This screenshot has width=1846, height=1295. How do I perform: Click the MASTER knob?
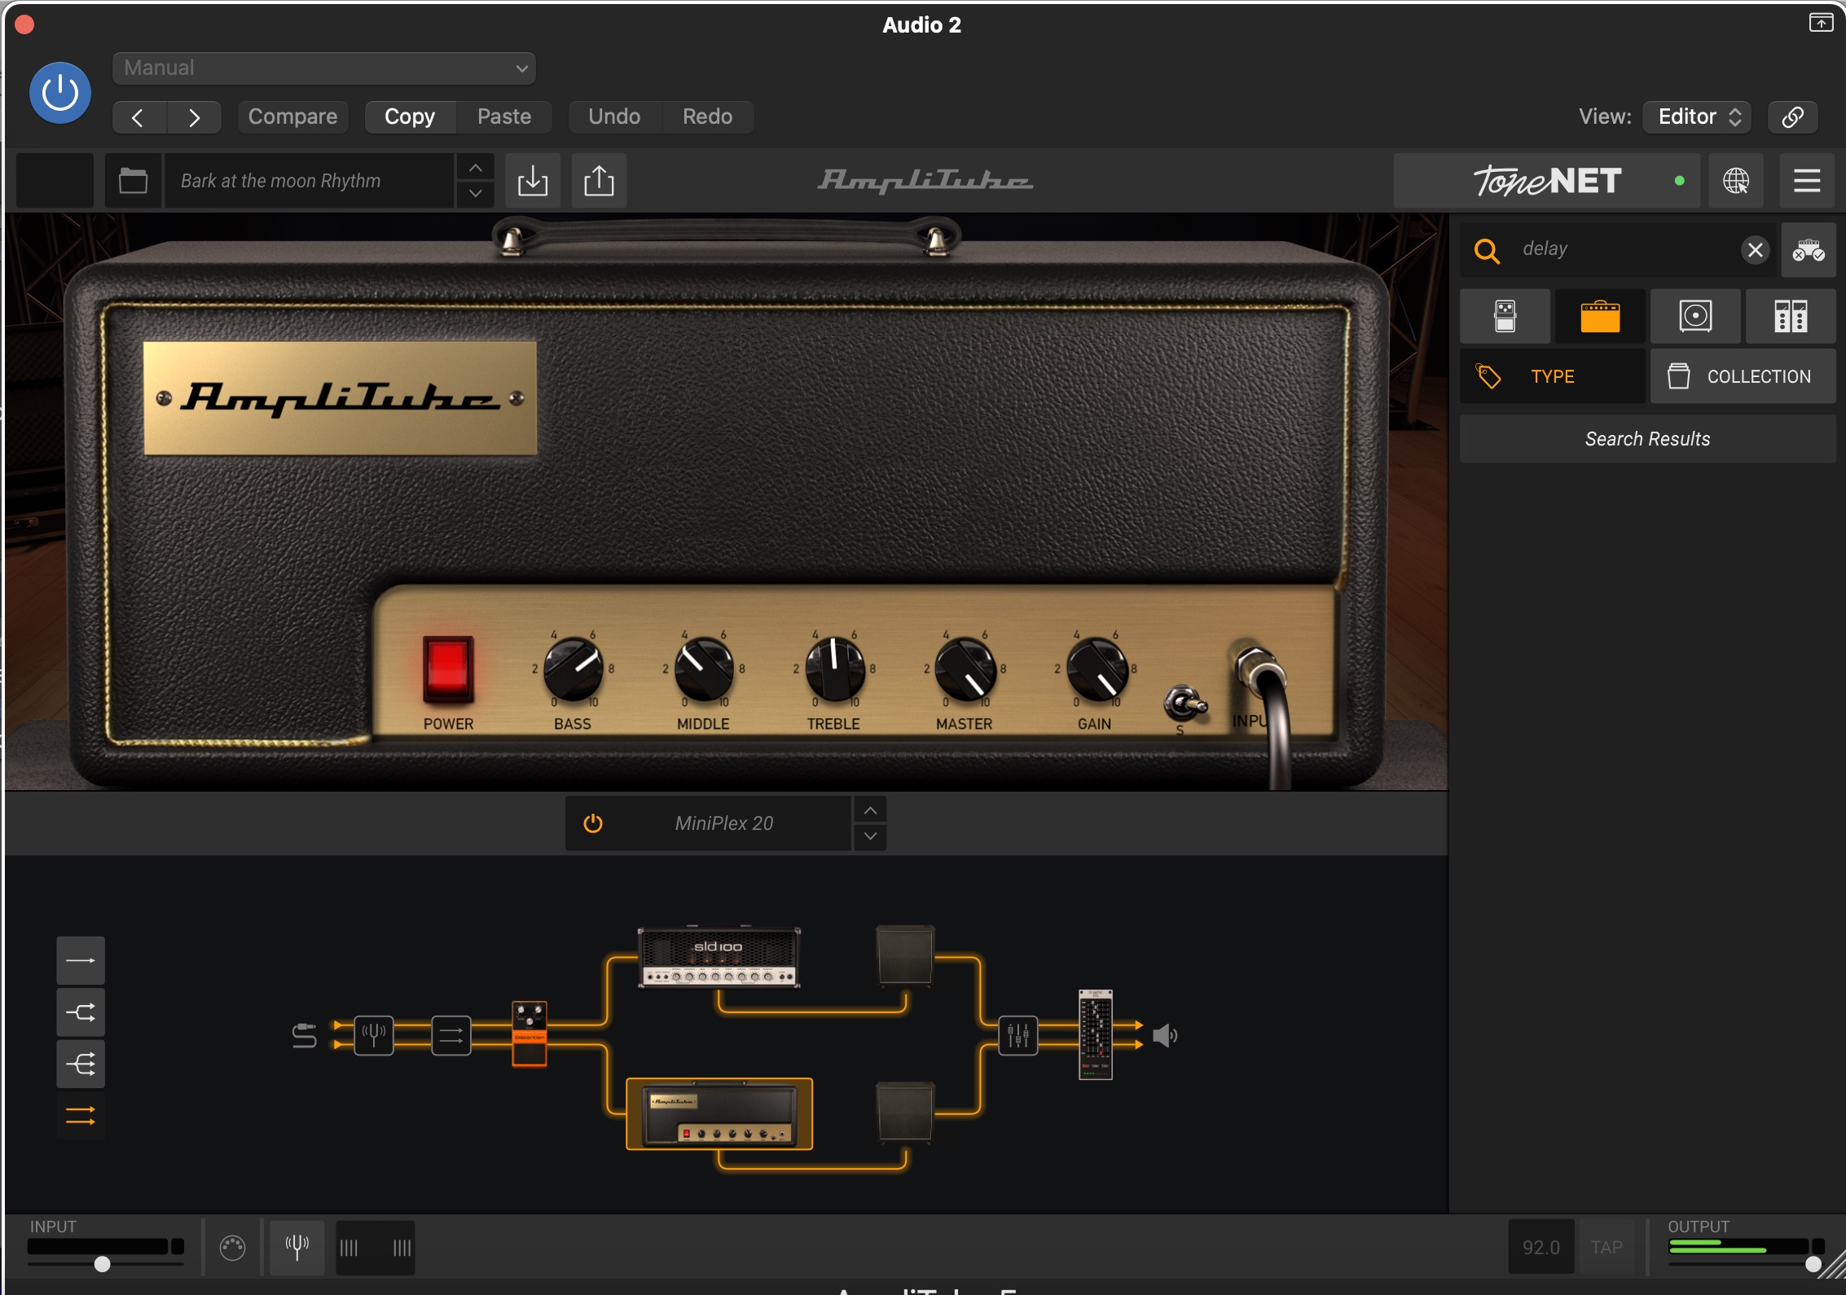[x=965, y=669]
